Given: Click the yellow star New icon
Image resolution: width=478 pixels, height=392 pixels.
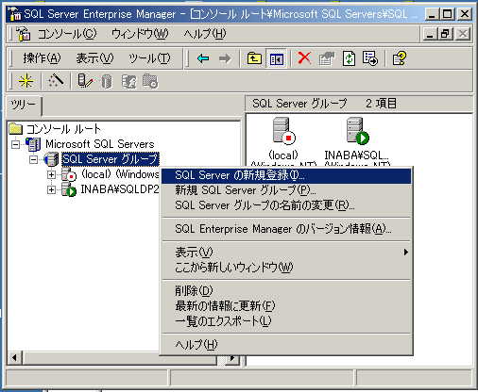Looking at the screenshot, I should point(26,81).
